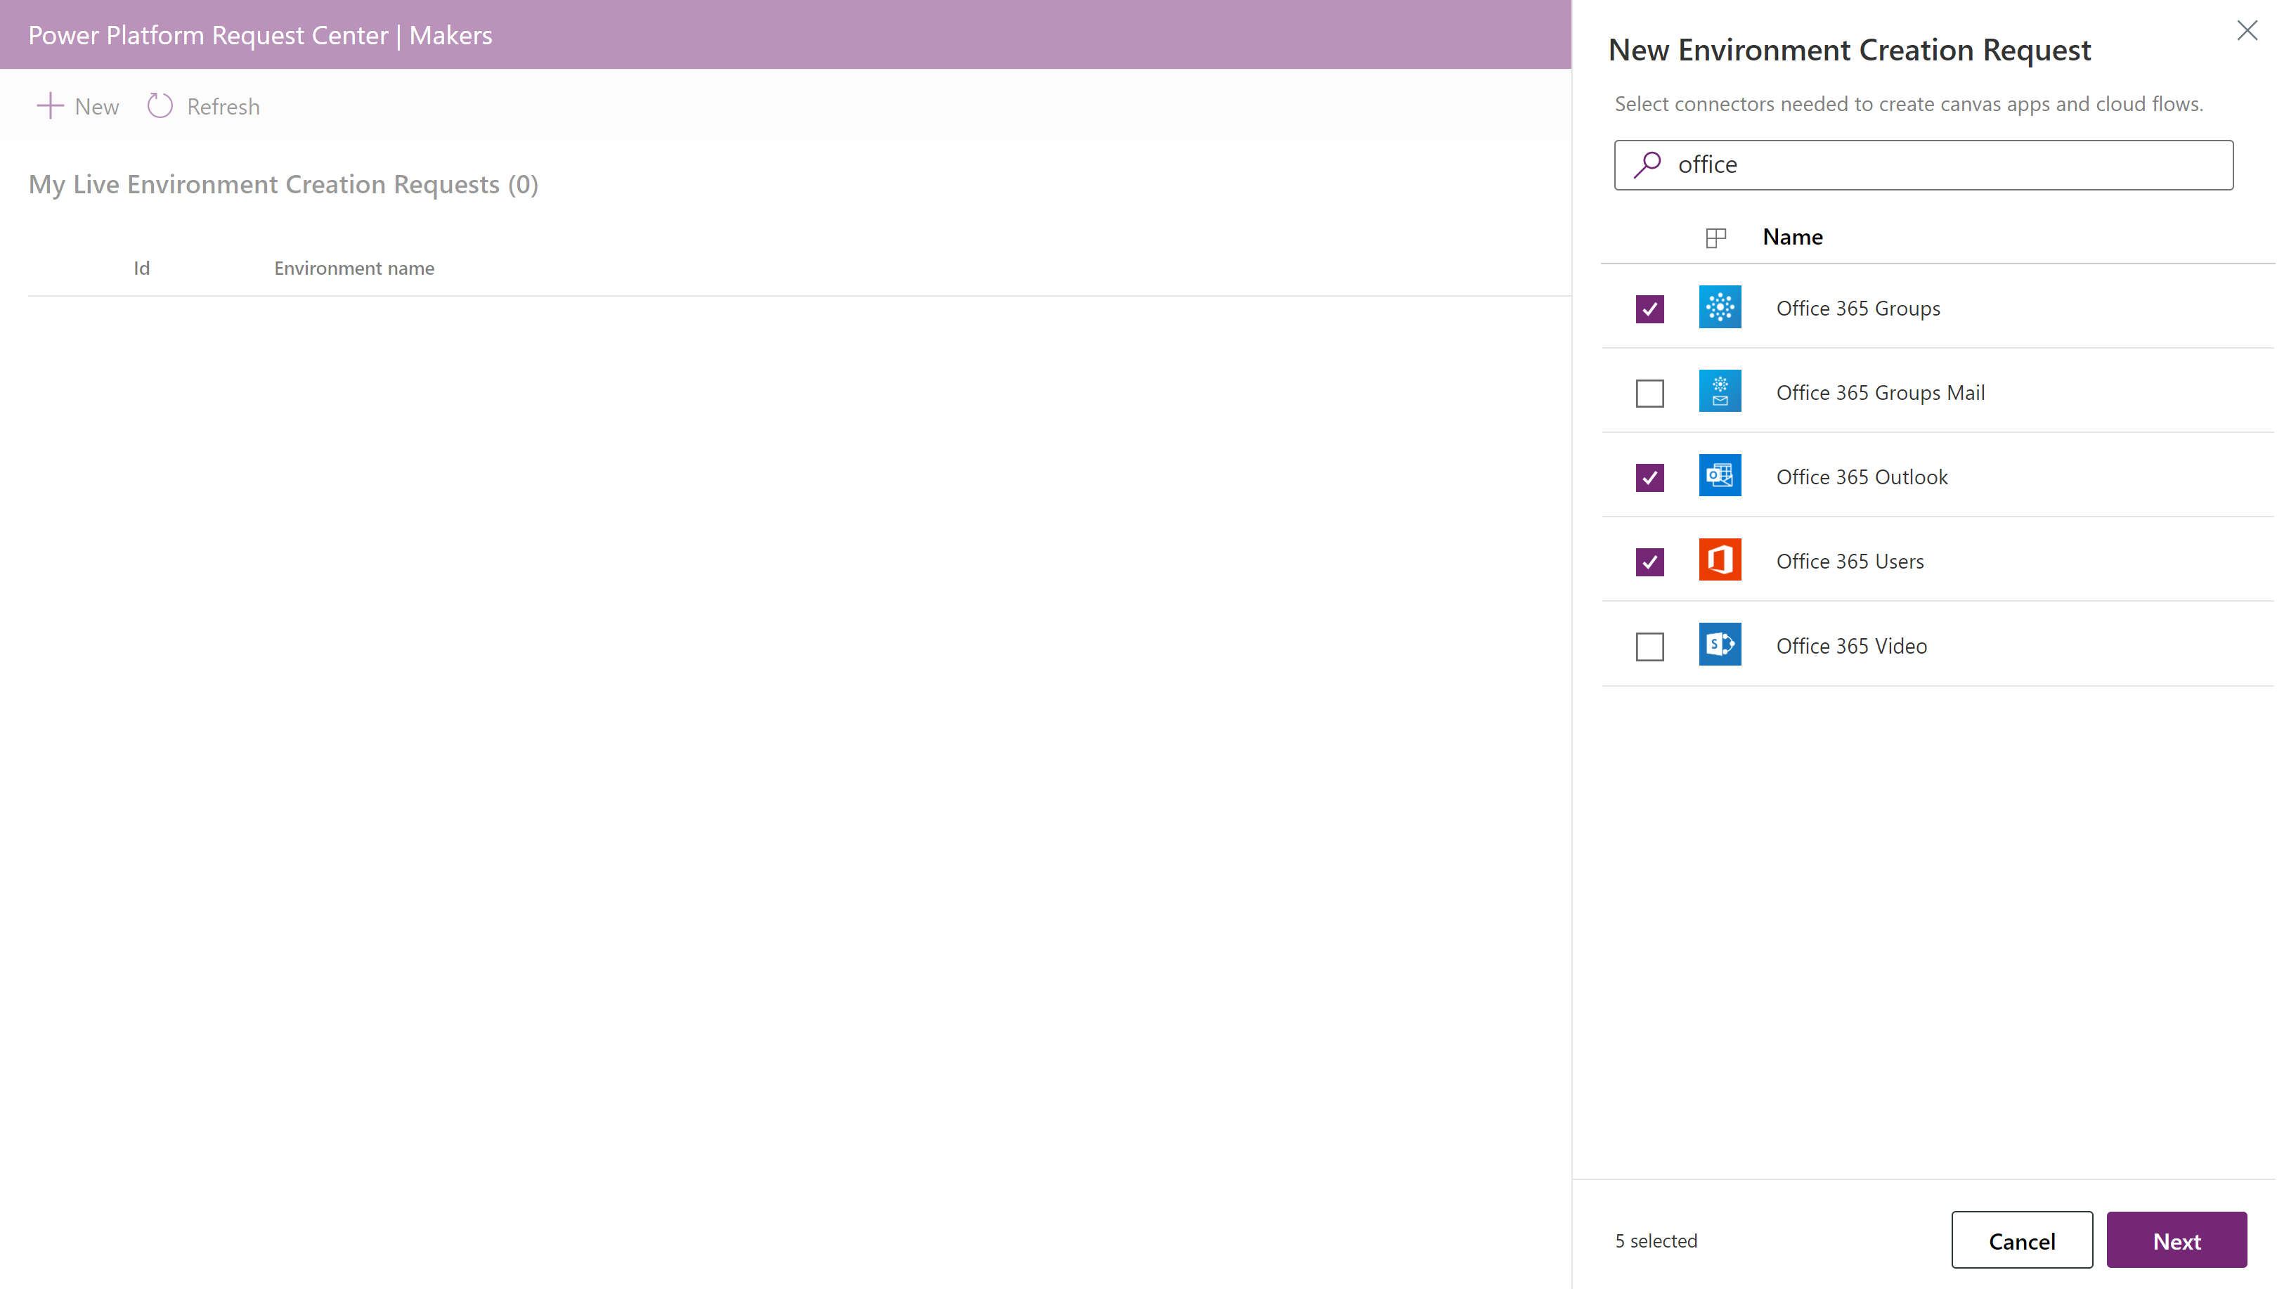Click the Next button to proceed
Screen dimensions: 2277x1289
point(2177,1241)
